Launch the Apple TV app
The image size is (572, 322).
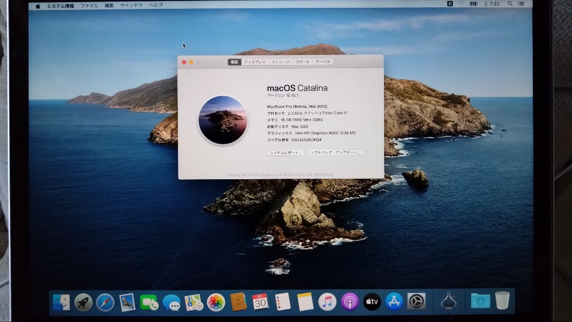(372, 302)
